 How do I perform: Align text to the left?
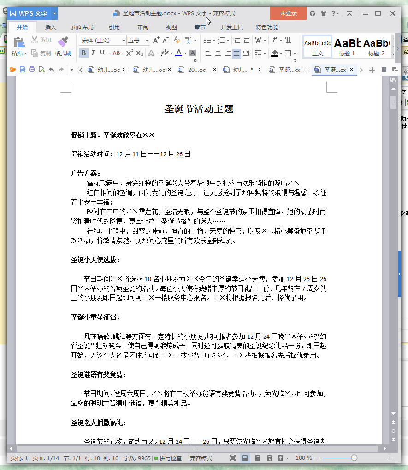pyautogui.click(x=208, y=53)
